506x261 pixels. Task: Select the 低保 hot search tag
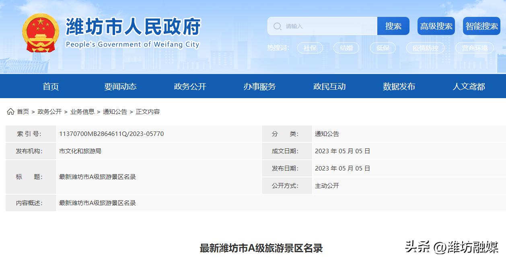click(383, 48)
